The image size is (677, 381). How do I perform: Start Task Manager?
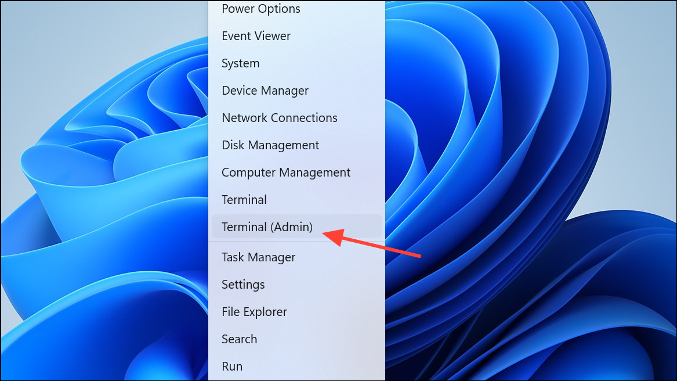296,257
